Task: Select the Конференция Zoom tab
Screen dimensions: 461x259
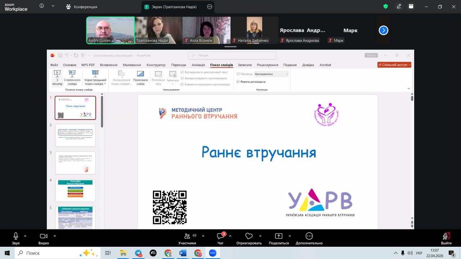Action: click(x=82, y=6)
